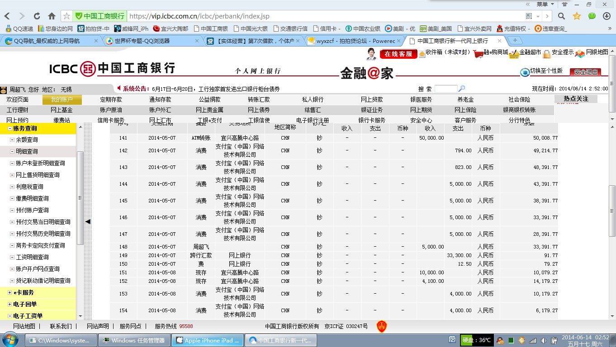Click the 安全退出 logout button
616x347 pixels.
tap(585, 72)
